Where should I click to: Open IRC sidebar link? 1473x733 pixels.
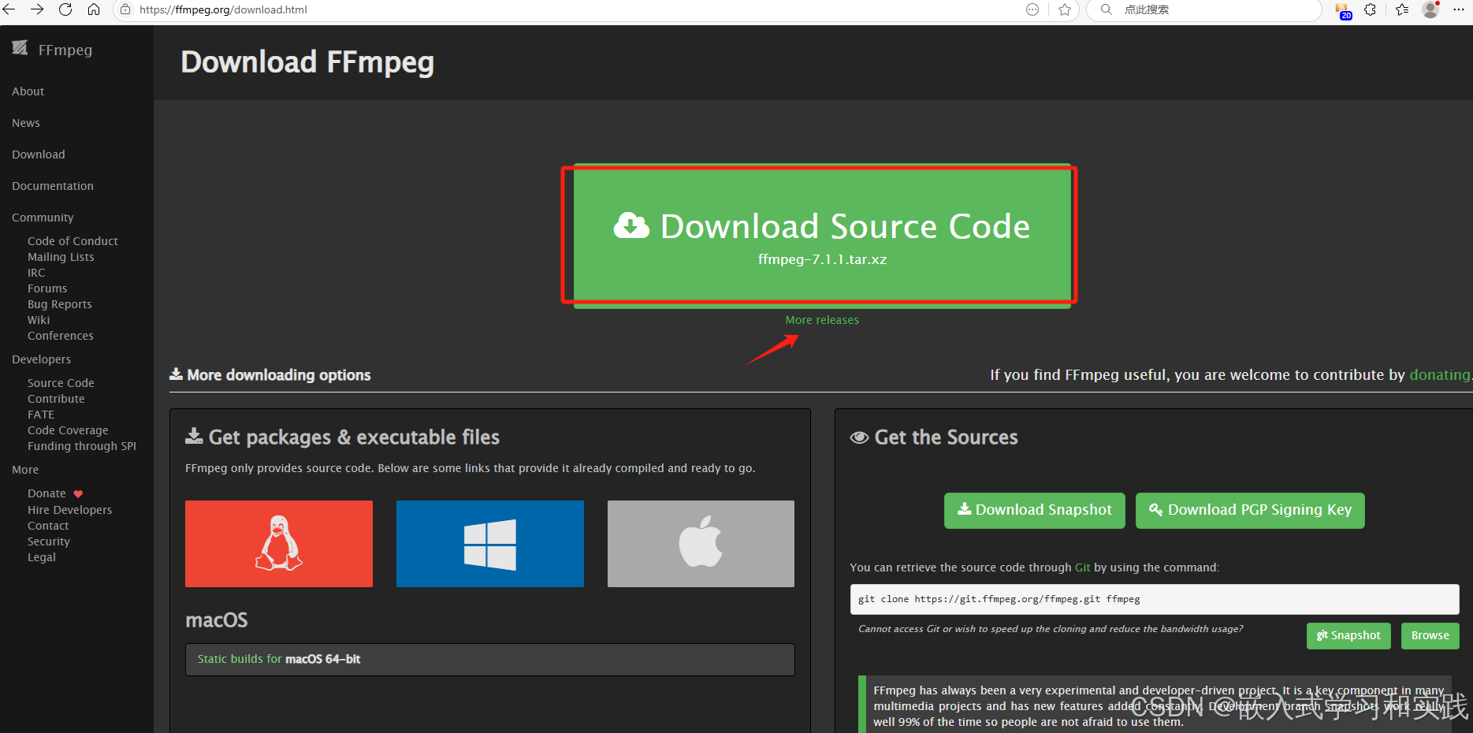[x=36, y=273]
